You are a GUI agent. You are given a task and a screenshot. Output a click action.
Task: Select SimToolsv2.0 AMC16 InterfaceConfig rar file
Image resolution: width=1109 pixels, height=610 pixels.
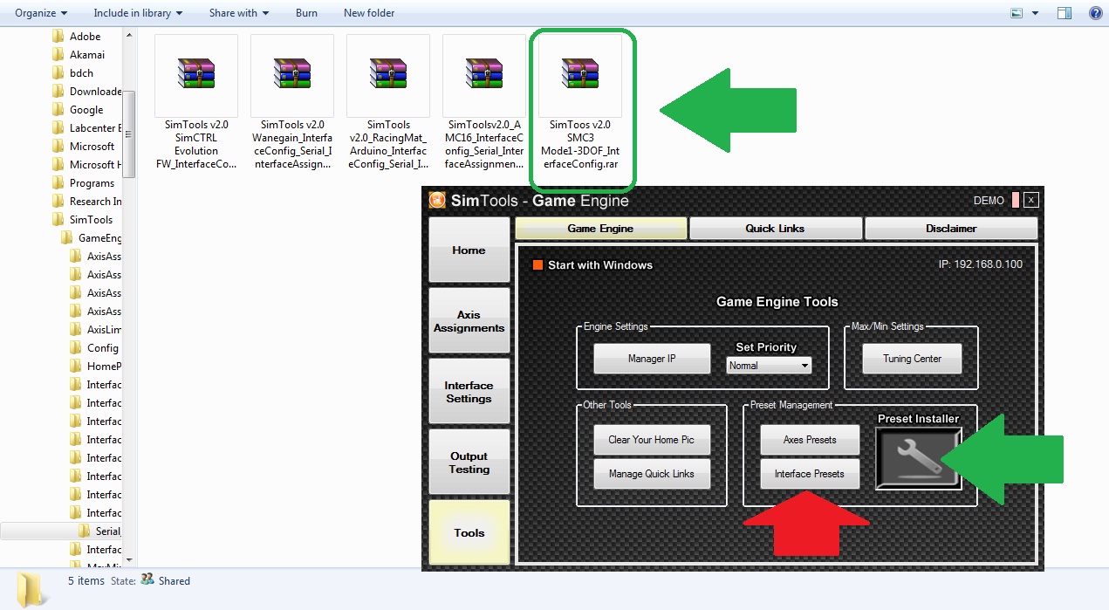(x=484, y=102)
